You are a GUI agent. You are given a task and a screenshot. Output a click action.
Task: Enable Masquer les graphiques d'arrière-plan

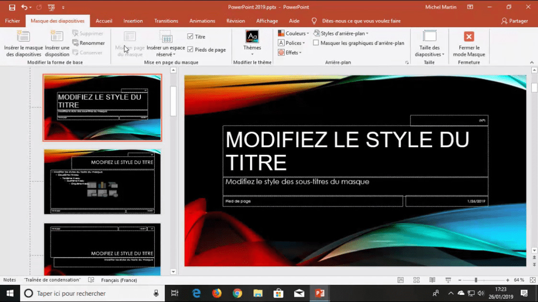click(x=316, y=43)
